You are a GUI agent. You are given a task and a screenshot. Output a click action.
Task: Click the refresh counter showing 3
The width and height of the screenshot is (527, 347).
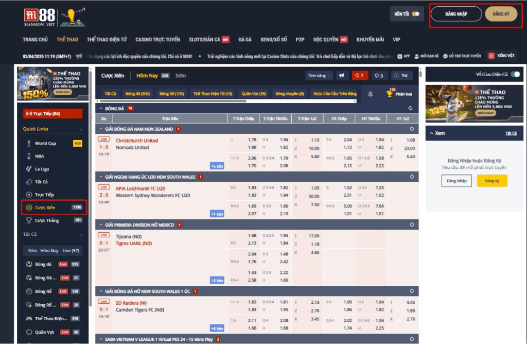pyautogui.click(x=379, y=76)
